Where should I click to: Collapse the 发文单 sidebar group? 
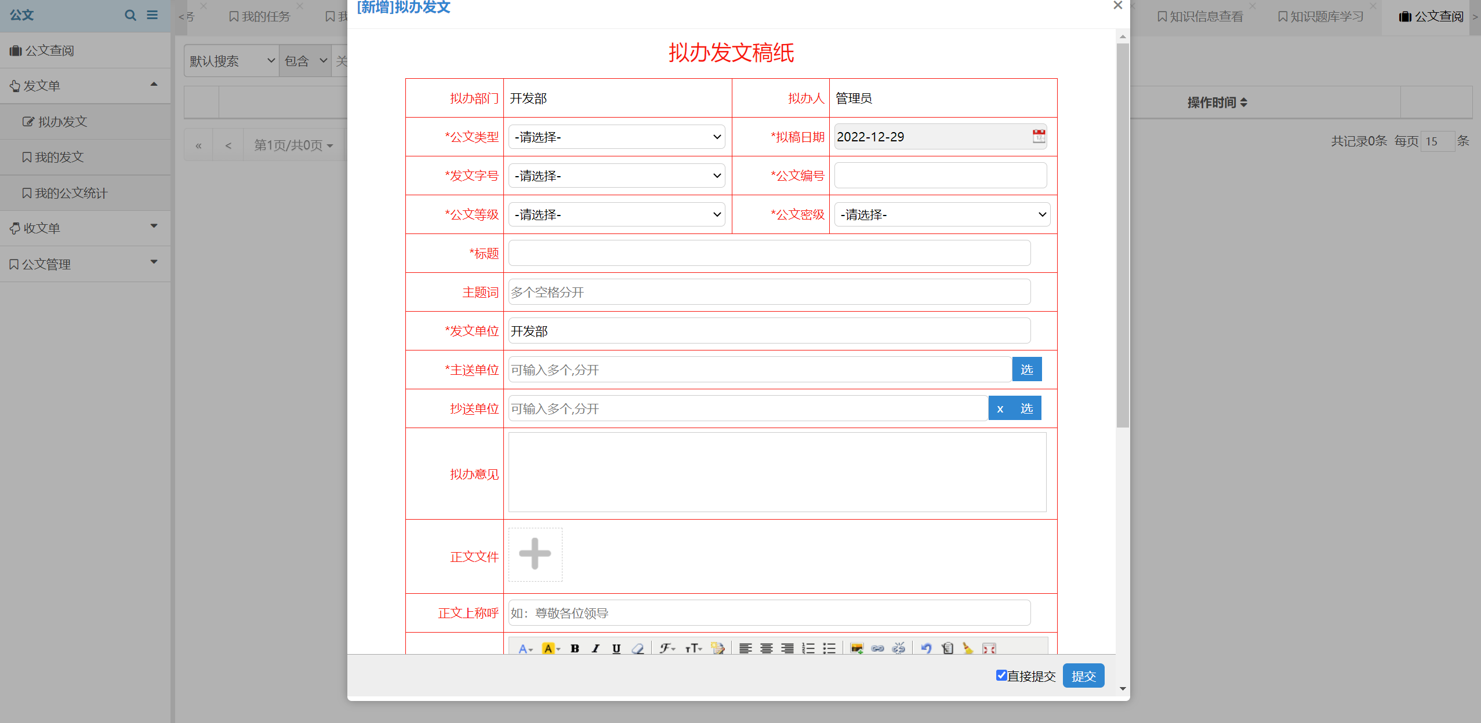pyautogui.click(x=85, y=86)
